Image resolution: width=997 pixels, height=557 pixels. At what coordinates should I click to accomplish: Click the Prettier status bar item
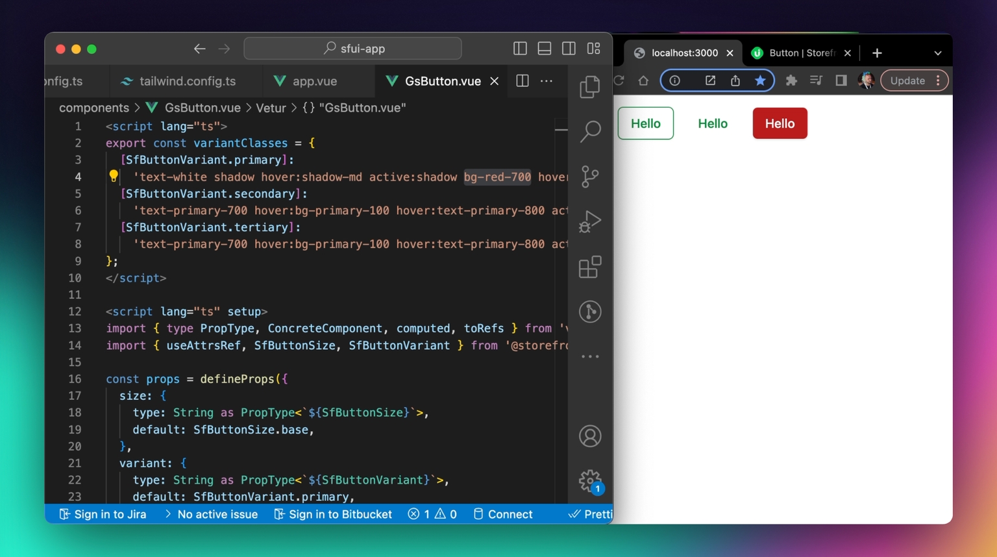click(x=590, y=514)
